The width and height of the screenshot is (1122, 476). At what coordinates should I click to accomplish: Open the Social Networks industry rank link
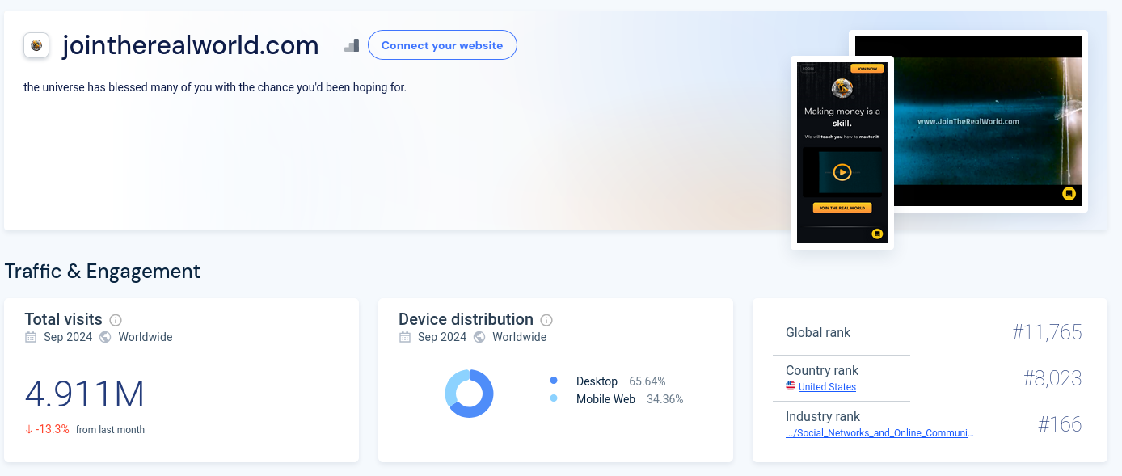(x=879, y=433)
